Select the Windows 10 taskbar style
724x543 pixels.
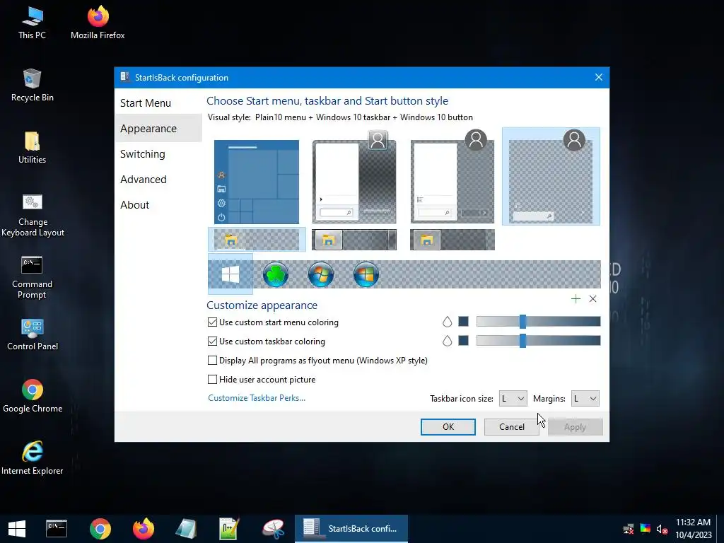[x=257, y=240]
